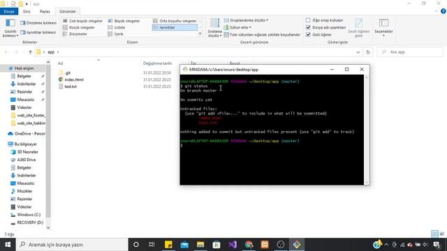Click Tüm sütunları sığacak şekilde boyutlandır

coord(262,35)
